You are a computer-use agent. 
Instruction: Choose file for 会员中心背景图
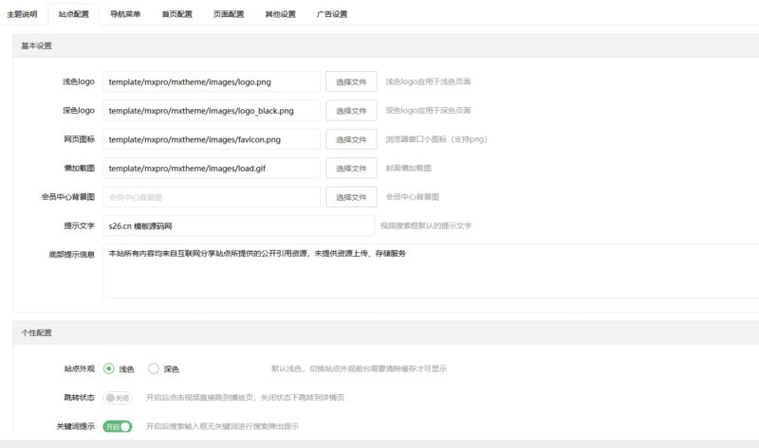[351, 197]
